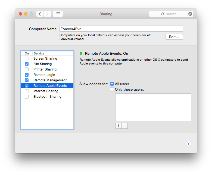Go back with the left chevron button

point(40,14)
